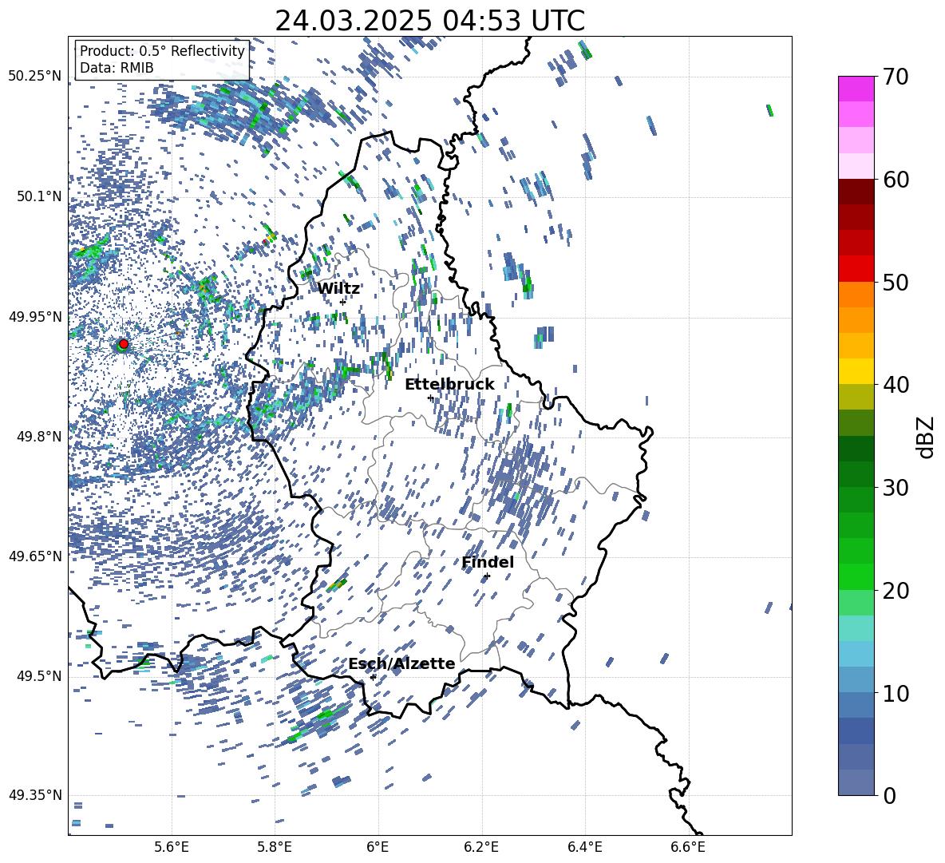Click the 50 dBZ colorbar tick label

(x=896, y=283)
